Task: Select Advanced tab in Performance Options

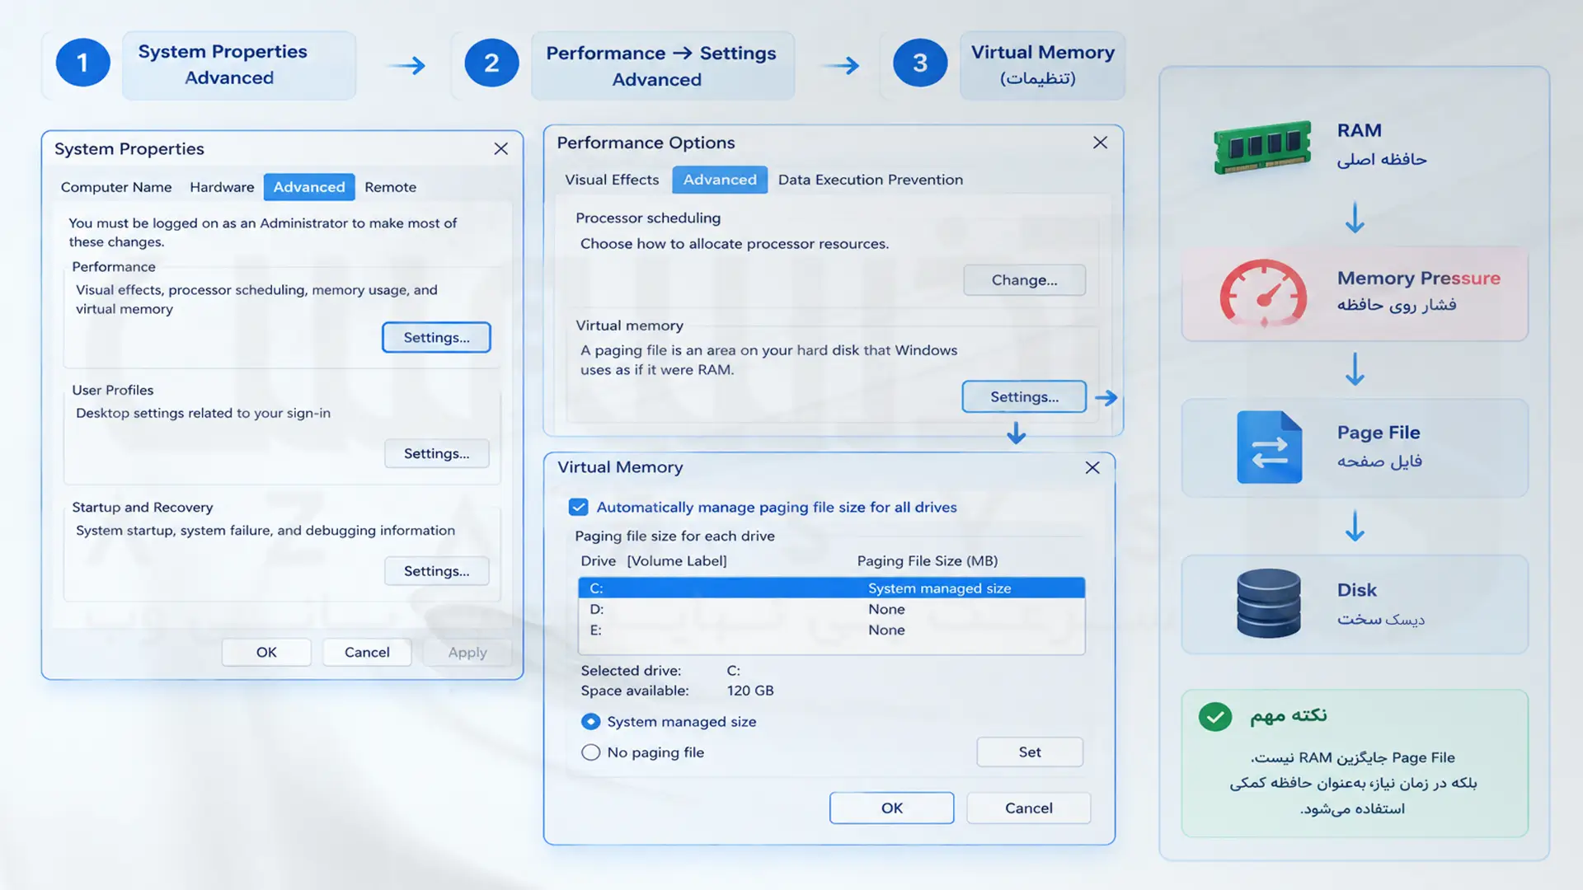Action: tap(720, 180)
